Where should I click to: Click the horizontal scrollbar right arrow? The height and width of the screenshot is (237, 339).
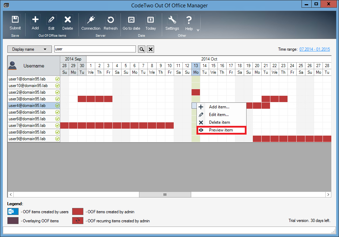coord(328,194)
